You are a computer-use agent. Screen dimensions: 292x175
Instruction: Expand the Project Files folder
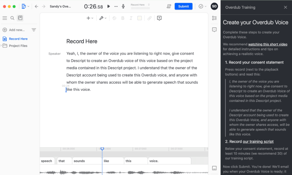pos(1,46)
